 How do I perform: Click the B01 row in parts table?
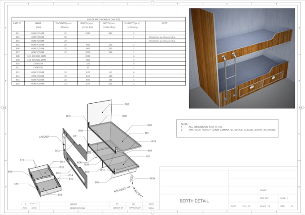click(x=99, y=33)
